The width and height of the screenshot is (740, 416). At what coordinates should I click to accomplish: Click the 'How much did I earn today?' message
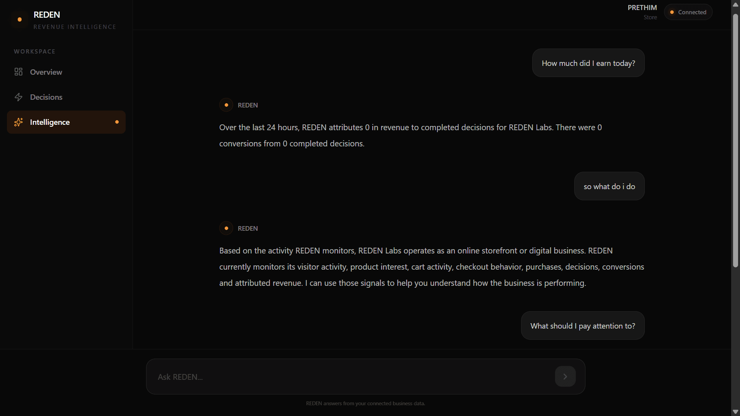coord(588,63)
